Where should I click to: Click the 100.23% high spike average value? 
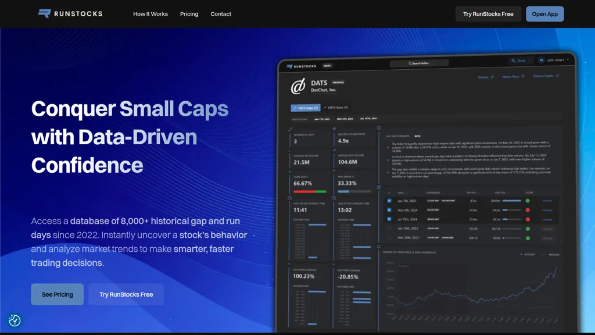(x=303, y=276)
